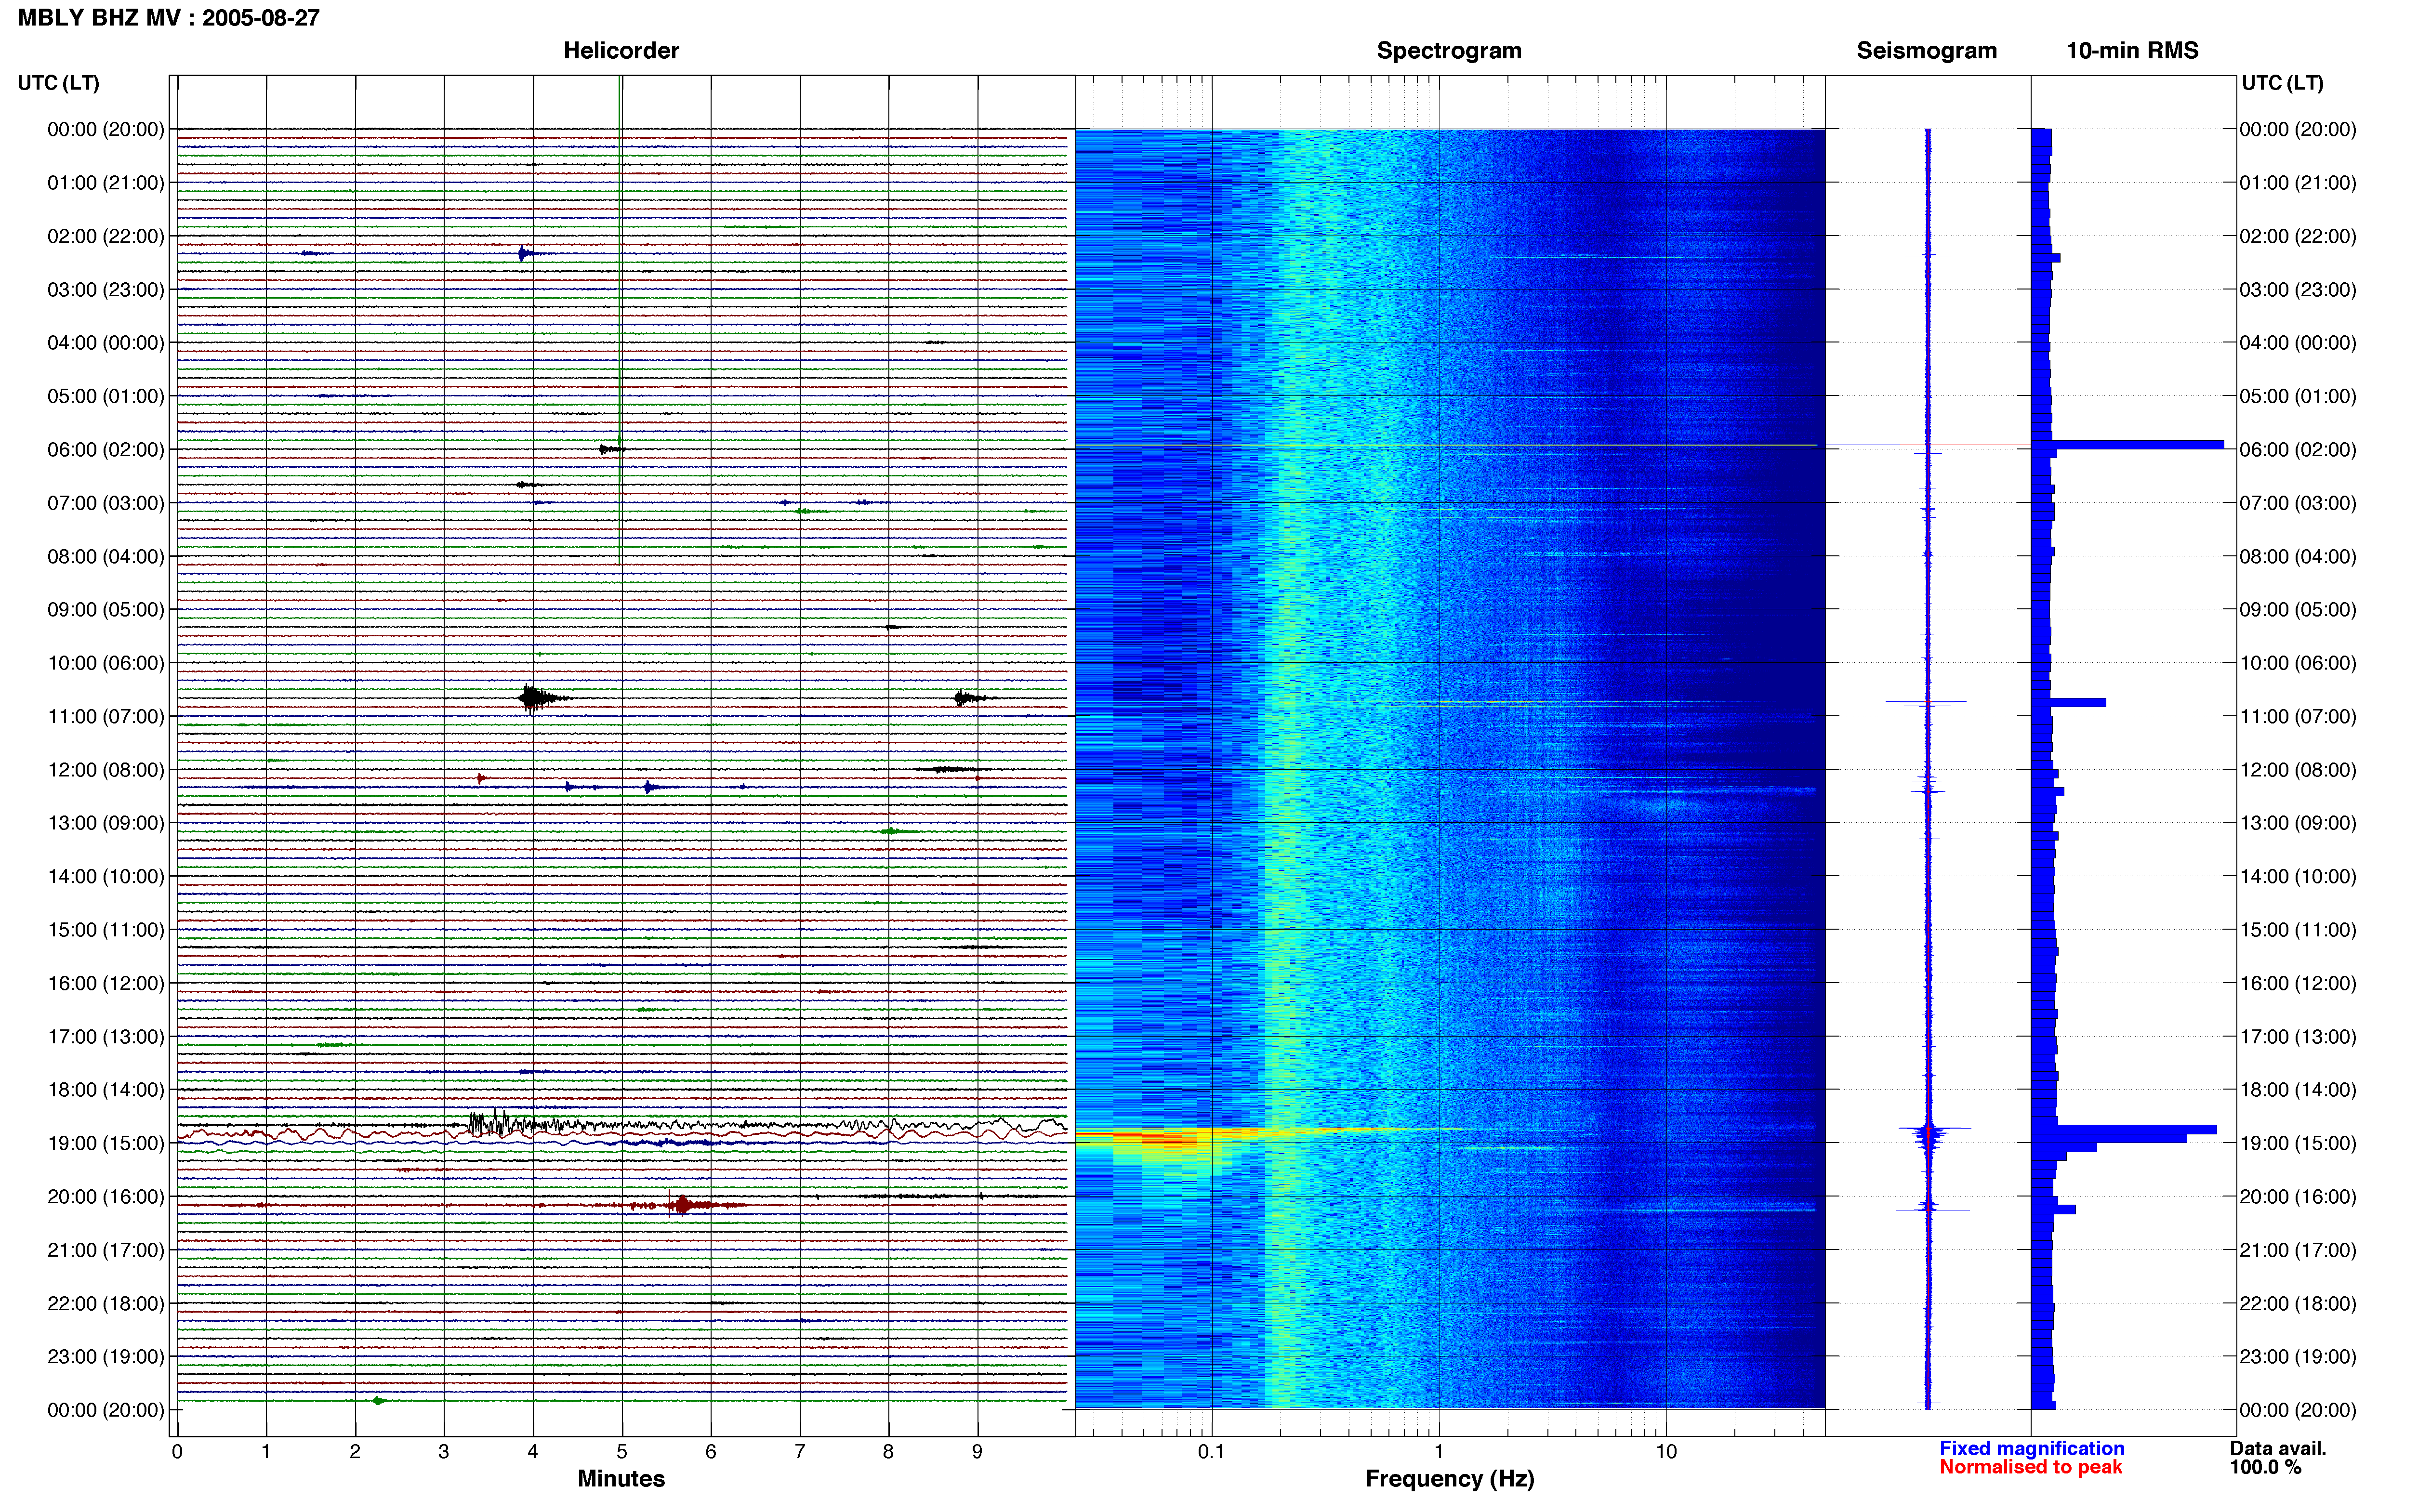Click right-side time label '11:00 (07:00)'

[x=2298, y=716]
